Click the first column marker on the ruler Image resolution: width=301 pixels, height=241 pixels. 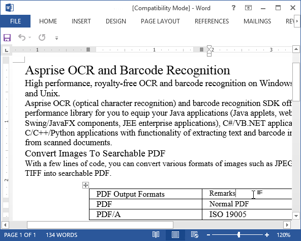(88, 49)
